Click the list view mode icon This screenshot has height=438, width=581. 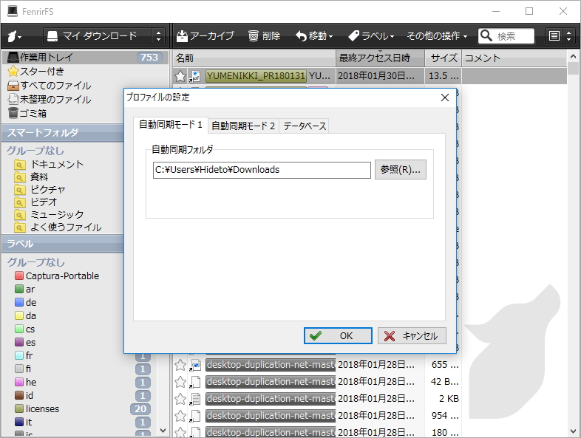click(x=554, y=36)
